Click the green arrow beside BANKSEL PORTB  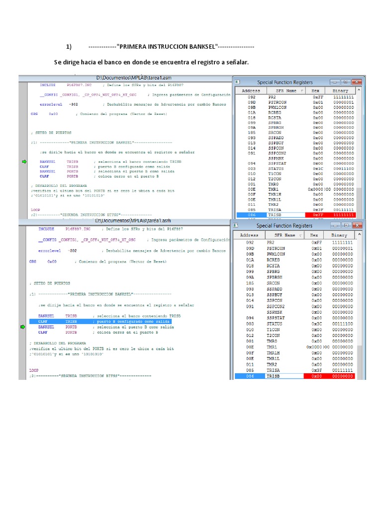pyautogui.click(x=22, y=328)
